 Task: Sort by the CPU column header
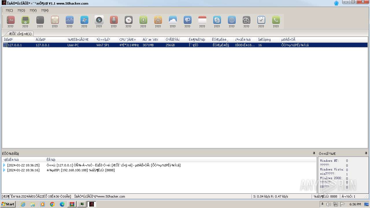coord(129,40)
